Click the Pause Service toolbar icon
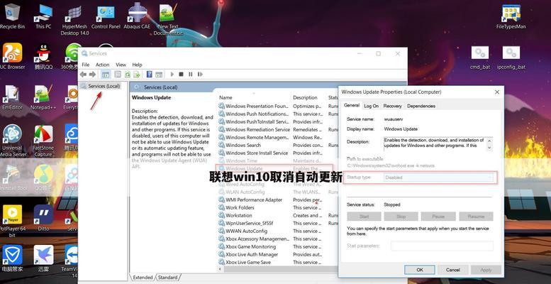Viewport: 551px width, 284px height. coord(191,75)
